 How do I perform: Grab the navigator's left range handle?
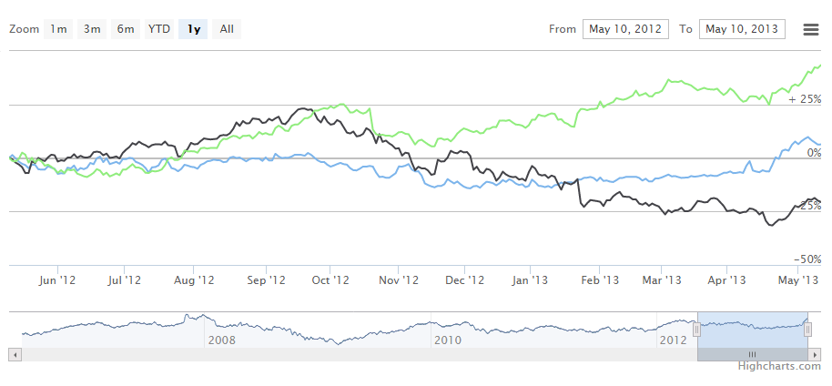696,330
